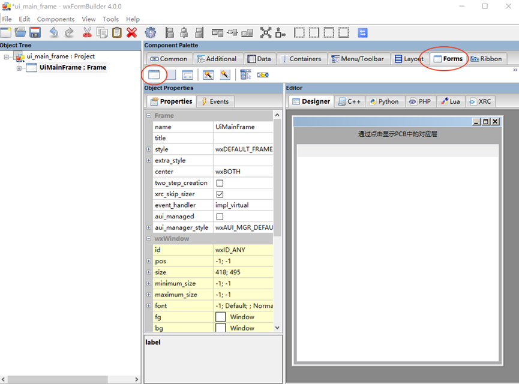This screenshot has height=384, width=519.
Task: Add a Wizard page from palette
Action: pos(225,75)
